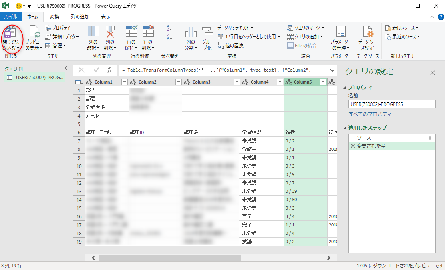Open the 管理 dropdown in クエリ group
Screen dimensions: 445x270
pos(56,45)
